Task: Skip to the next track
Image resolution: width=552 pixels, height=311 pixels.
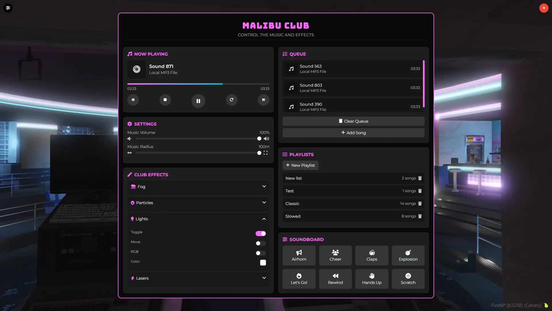Action: coord(264,100)
